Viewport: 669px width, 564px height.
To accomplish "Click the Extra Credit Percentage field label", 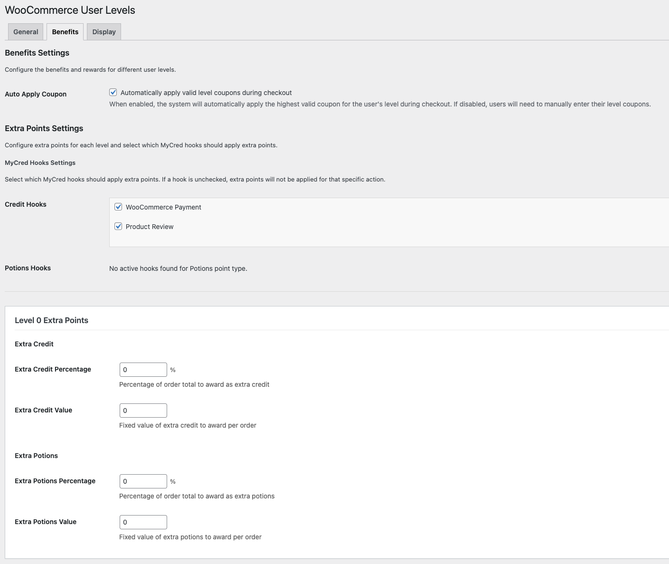I will tap(53, 369).
